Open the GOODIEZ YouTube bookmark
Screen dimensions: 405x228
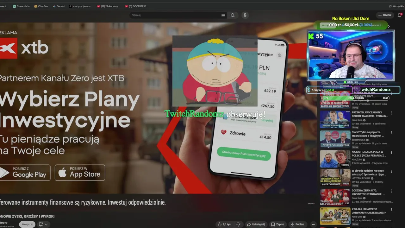tap(136, 6)
